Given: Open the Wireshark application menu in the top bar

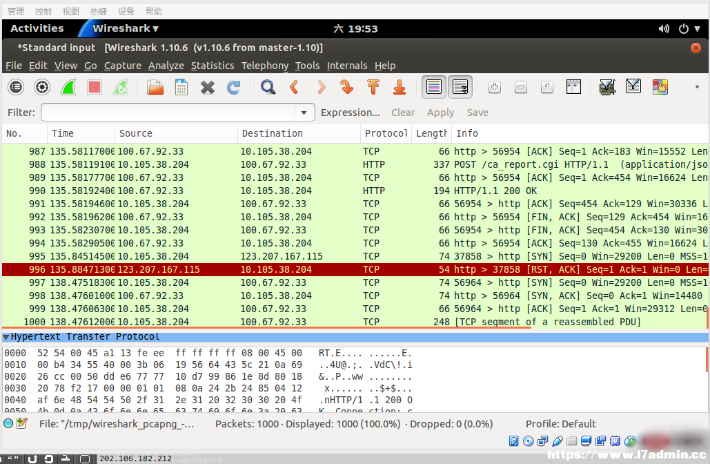Looking at the screenshot, I should click(x=126, y=28).
